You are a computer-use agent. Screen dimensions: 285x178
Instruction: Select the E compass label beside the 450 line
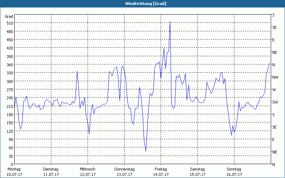(273, 40)
